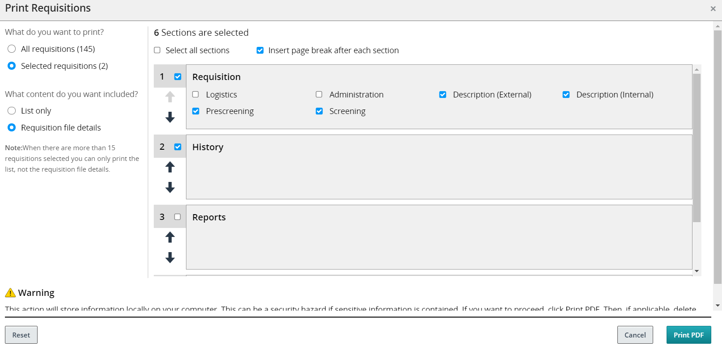Move Requisition section down with arrow

click(x=170, y=117)
